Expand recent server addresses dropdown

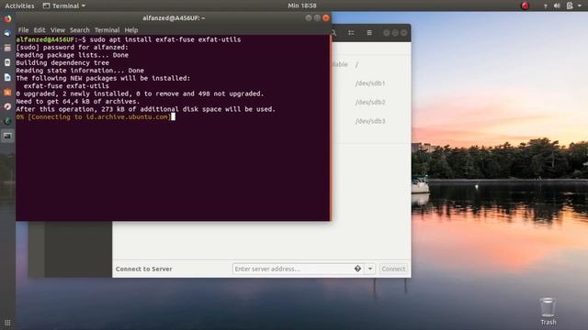pos(370,269)
